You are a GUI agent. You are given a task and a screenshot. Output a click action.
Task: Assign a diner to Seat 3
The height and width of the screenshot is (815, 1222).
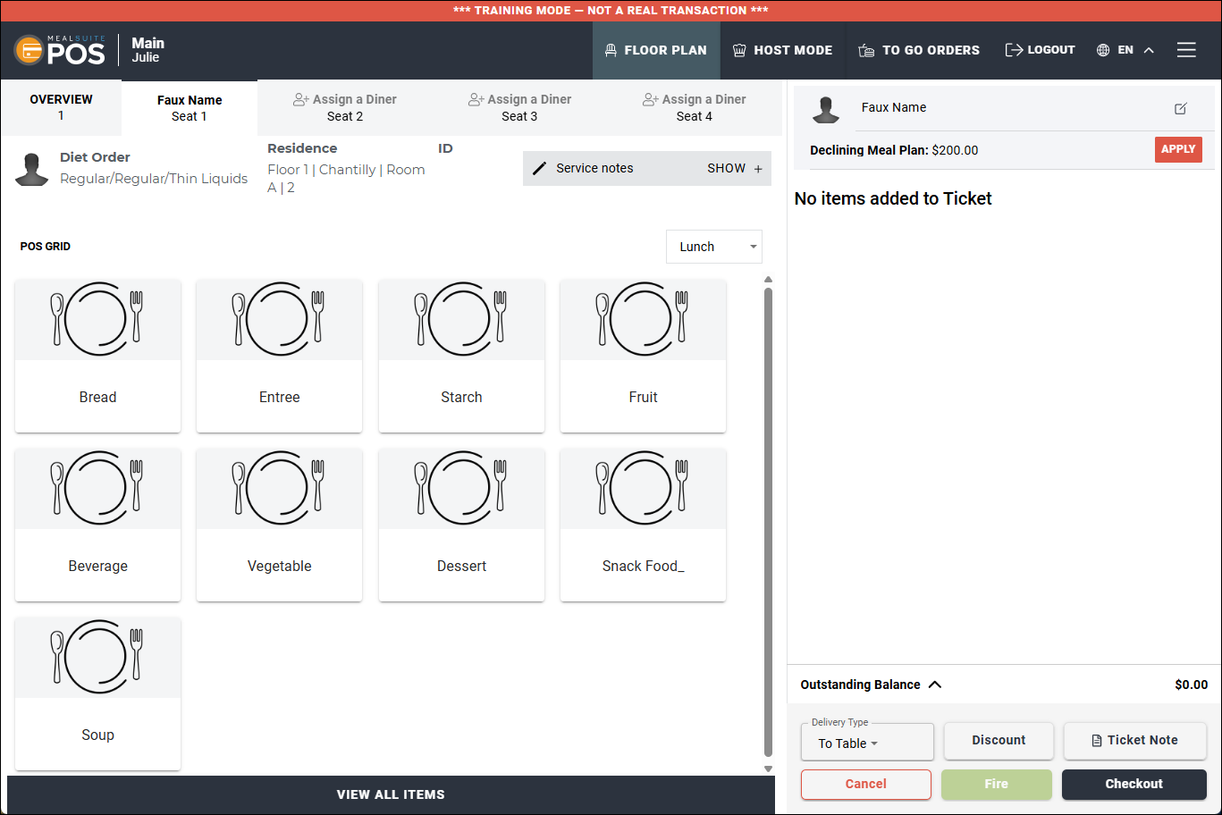(x=519, y=107)
